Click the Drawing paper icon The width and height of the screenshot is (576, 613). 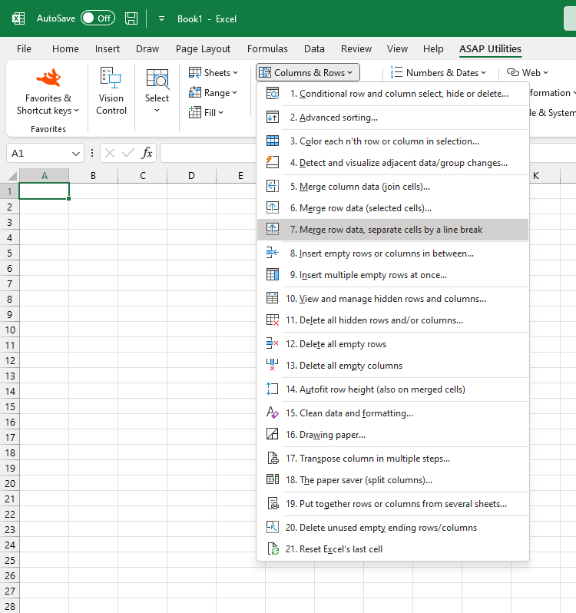(x=273, y=435)
